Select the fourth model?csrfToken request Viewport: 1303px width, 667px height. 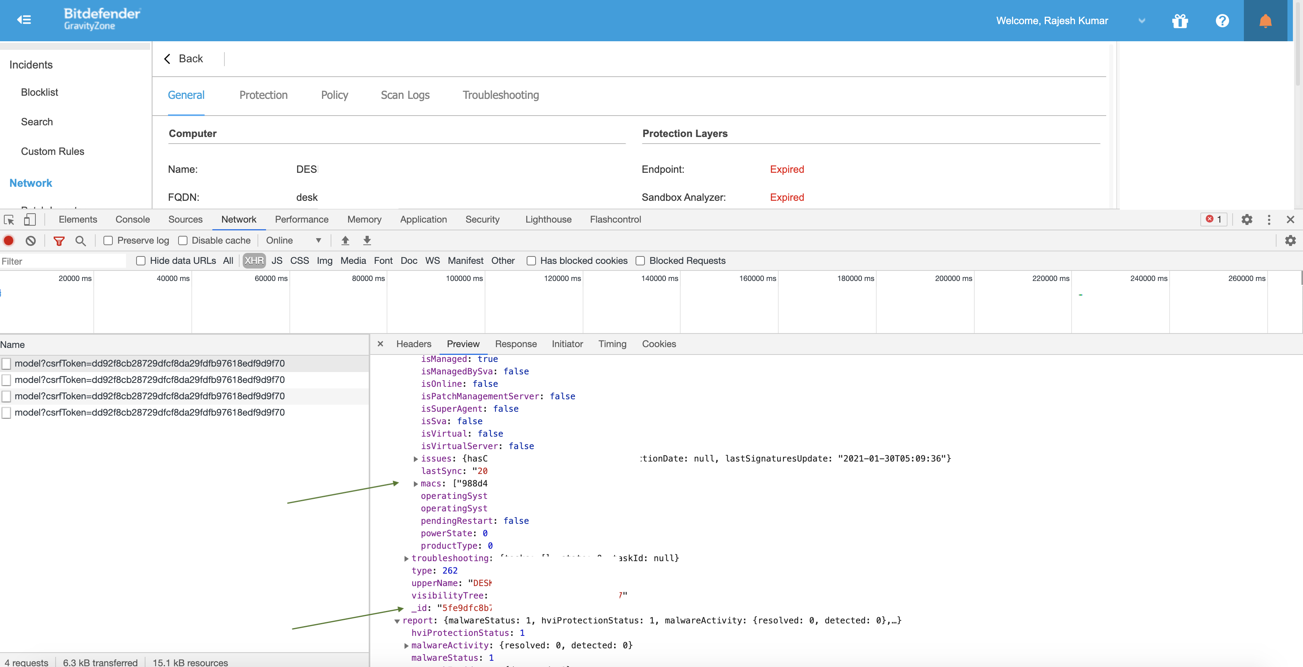pyautogui.click(x=184, y=413)
